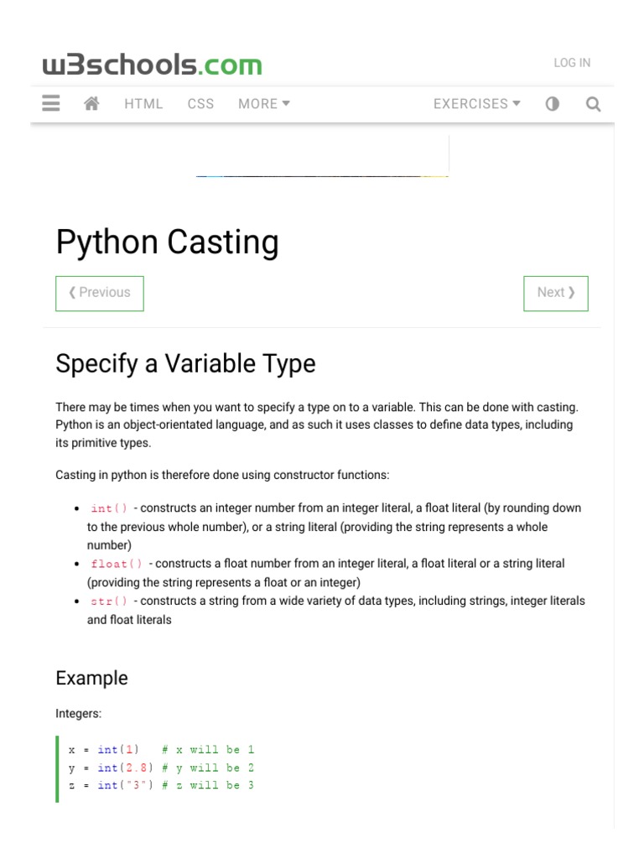Click the Previous page button

100,293
